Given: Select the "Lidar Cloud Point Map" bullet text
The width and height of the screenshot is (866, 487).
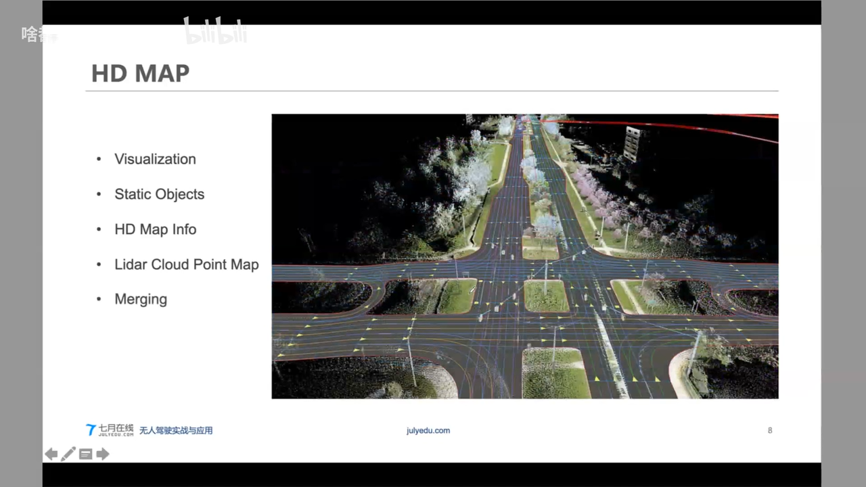Looking at the screenshot, I should (x=187, y=264).
